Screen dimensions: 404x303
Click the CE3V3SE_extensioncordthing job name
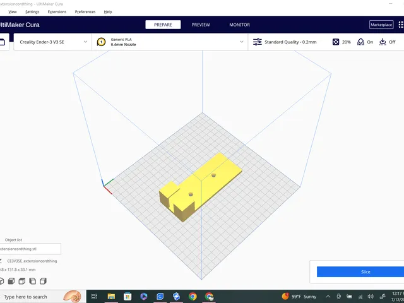point(32,261)
